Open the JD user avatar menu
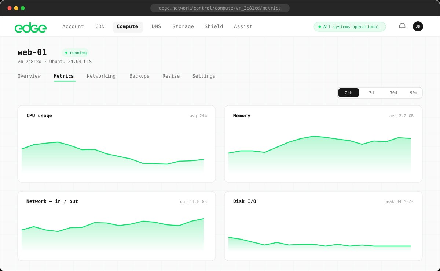This screenshot has width=440, height=271. click(x=418, y=26)
